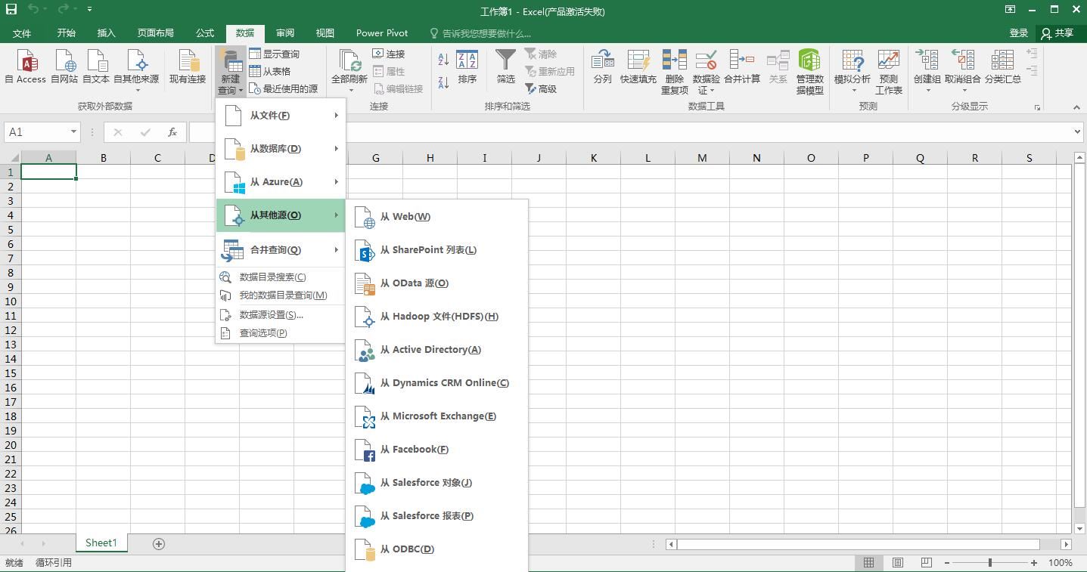Click 显示查询 button
The height and width of the screenshot is (572, 1087).
pos(275,54)
